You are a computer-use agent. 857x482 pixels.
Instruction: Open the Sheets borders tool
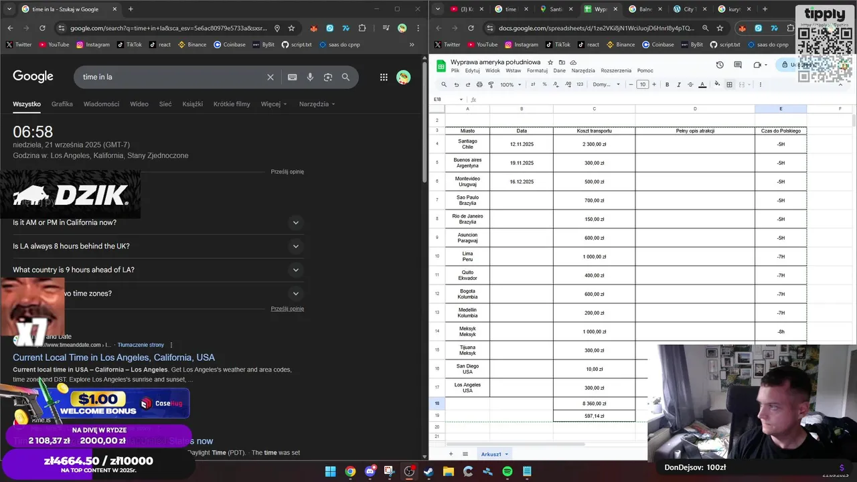pyautogui.click(x=730, y=84)
